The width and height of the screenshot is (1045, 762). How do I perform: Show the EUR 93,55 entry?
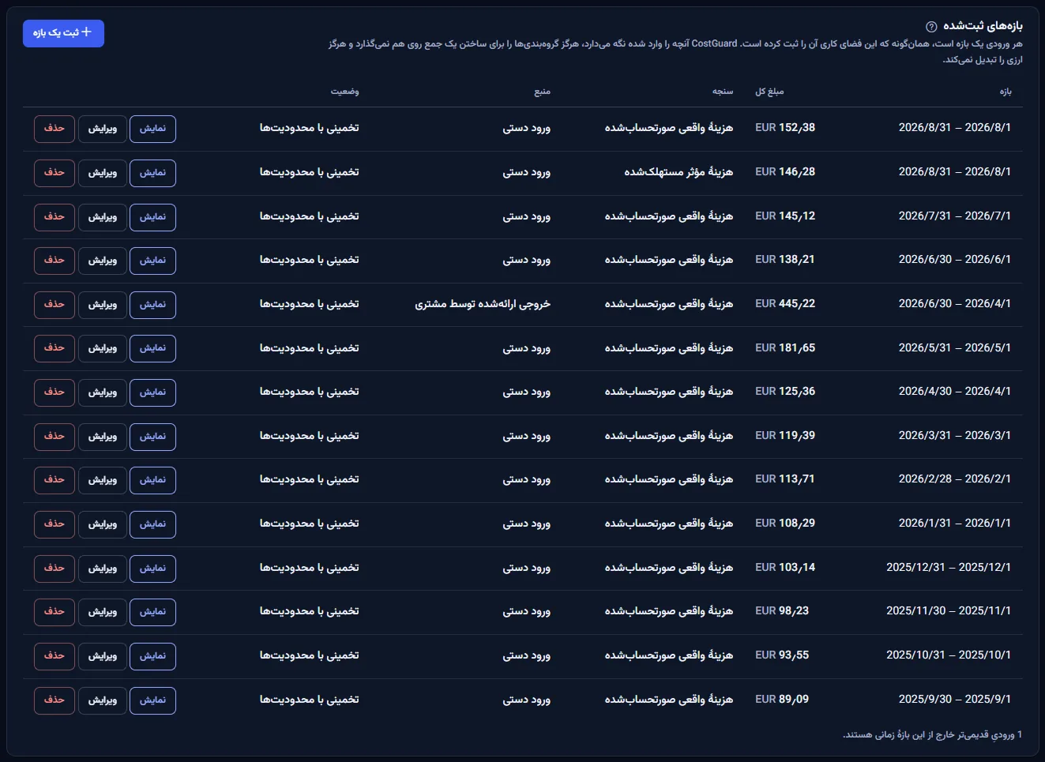click(x=152, y=656)
